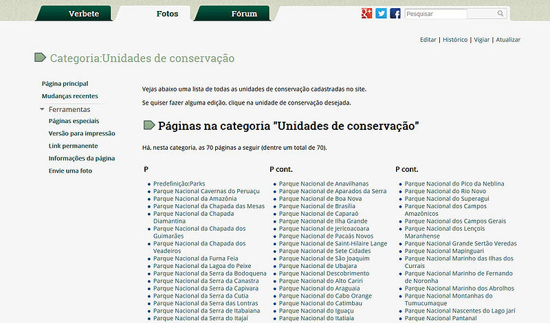Open Parque Nacional de Brasília
Screen dimensions: 550x323
click(x=317, y=206)
